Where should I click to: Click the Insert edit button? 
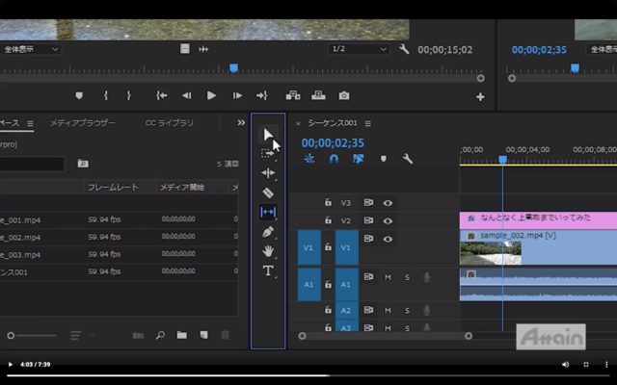pyautogui.click(x=293, y=95)
